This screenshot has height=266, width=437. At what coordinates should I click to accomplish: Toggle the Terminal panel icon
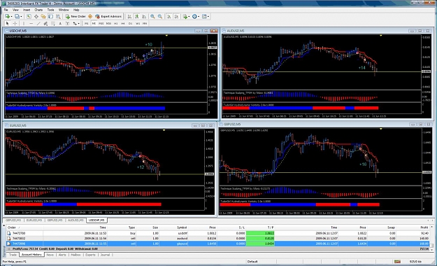pos(50,17)
